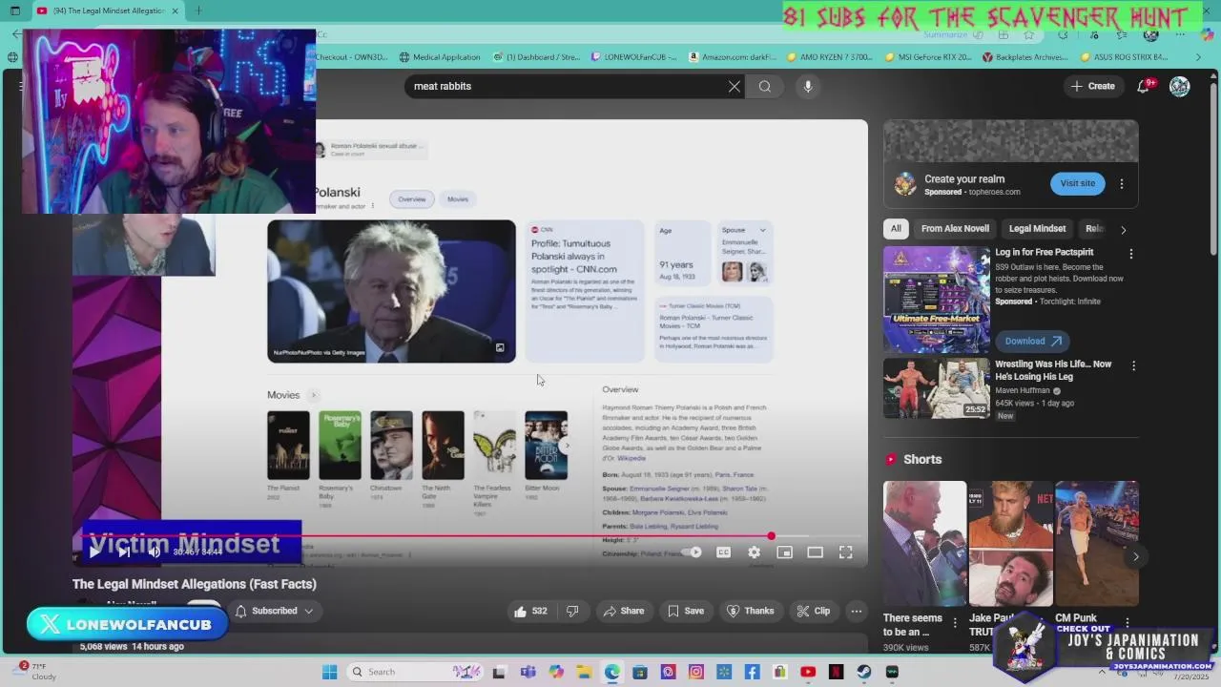
Task: Open the 'Amazon.com' bookmark
Action: click(x=732, y=56)
